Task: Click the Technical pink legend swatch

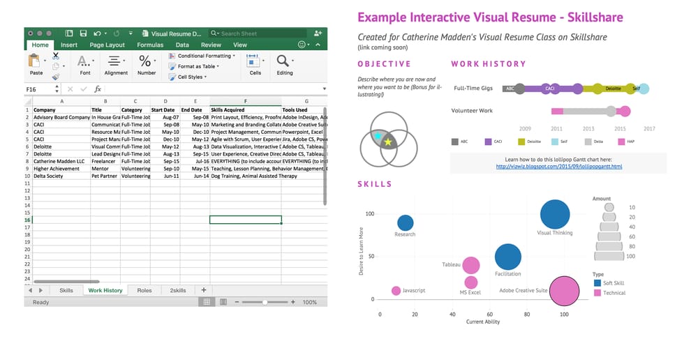Action: click(x=597, y=293)
